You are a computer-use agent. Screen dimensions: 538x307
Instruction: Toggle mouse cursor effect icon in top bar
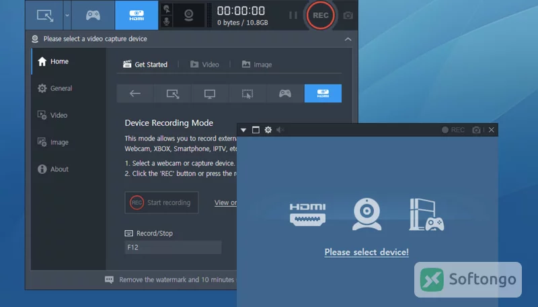(x=167, y=9)
